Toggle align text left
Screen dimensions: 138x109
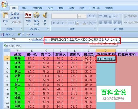pos(101,23)
